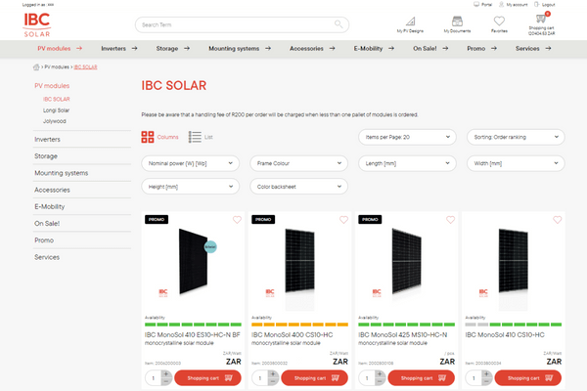Decrease quantity for MonoSol 410 CS10-HC
The width and height of the screenshot is (587, 391).
pyautogui.click(x=486, y=381)
